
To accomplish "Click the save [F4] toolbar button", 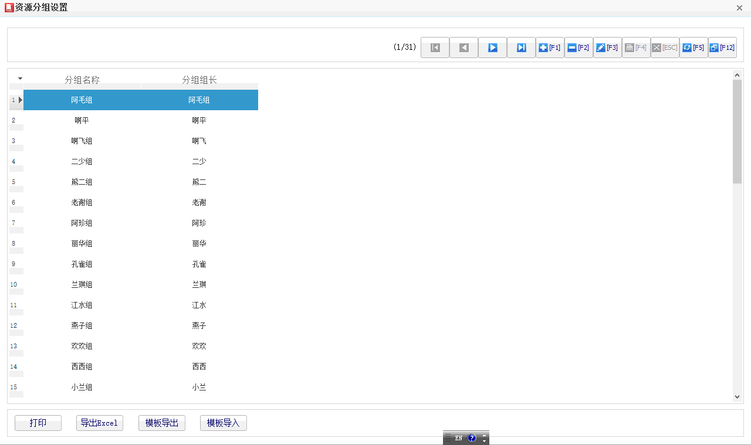I will 636,47.
